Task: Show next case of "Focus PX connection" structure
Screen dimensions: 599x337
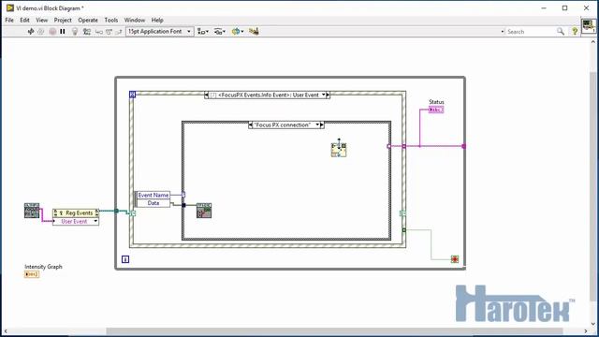Action: [322, 125]
